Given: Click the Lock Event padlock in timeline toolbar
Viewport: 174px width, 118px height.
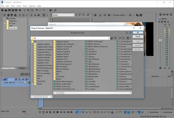Looking at the screenshot, I should pyautogui.click(x=112, y=112).
